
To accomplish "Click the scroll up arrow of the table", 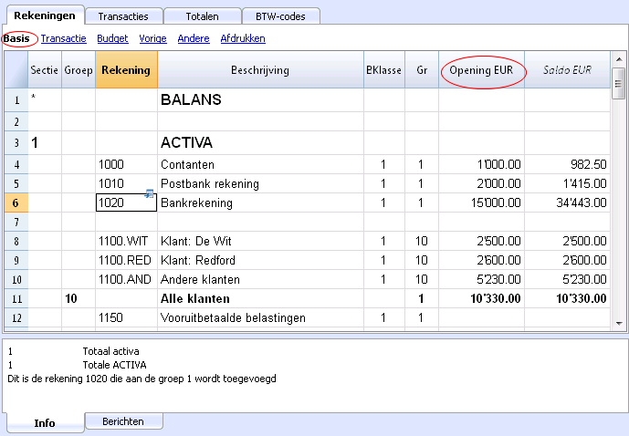I will pyautogui.click(x=619, y=59).
